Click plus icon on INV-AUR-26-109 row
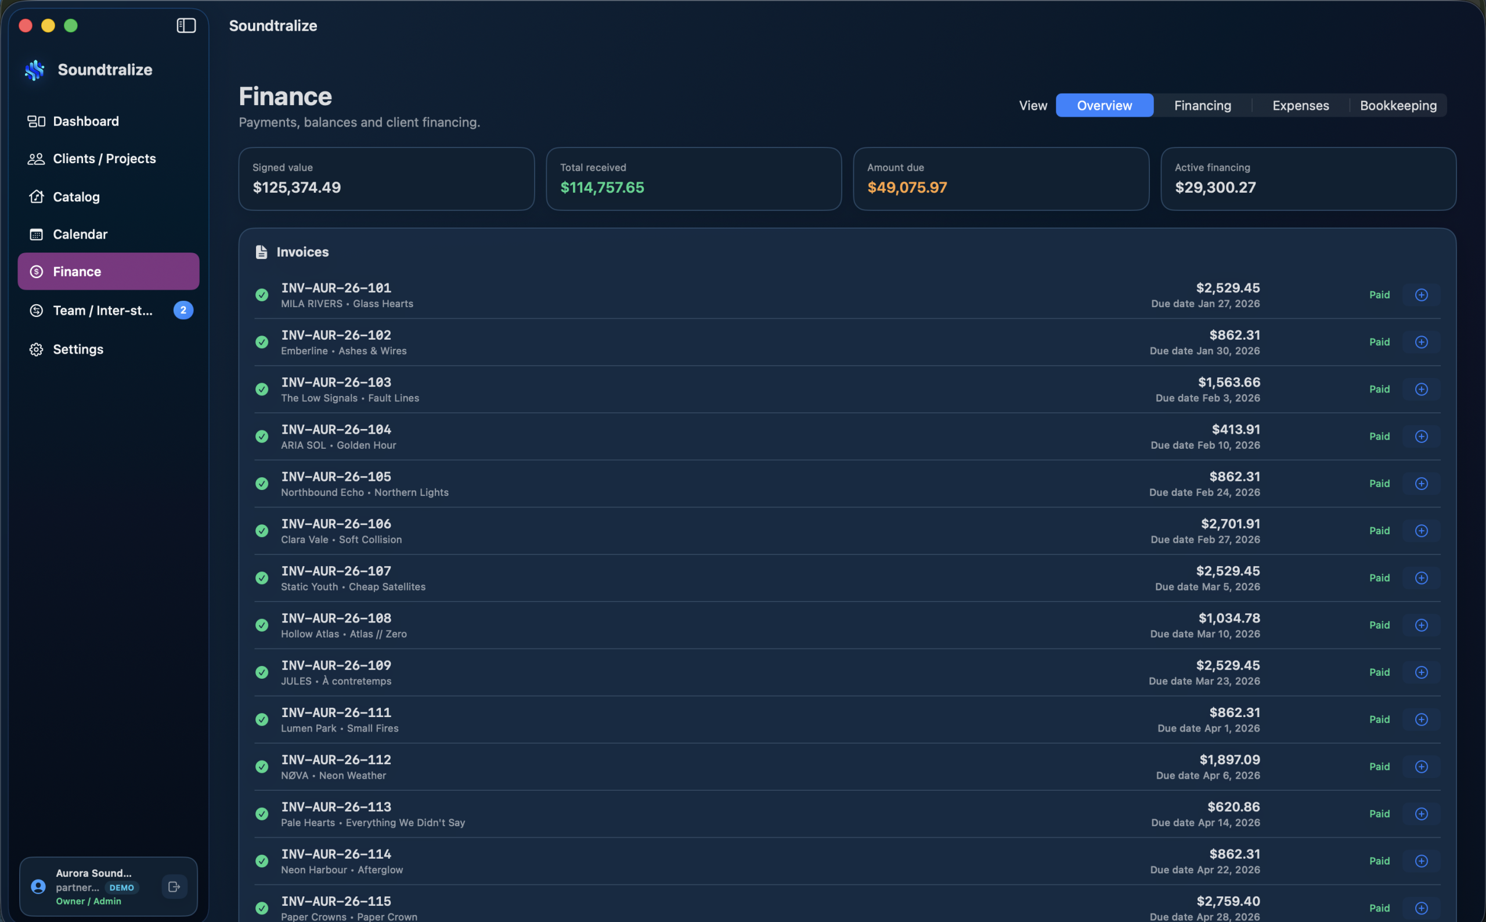This screenshot has width=1486, height=922. click(1422, 672)
